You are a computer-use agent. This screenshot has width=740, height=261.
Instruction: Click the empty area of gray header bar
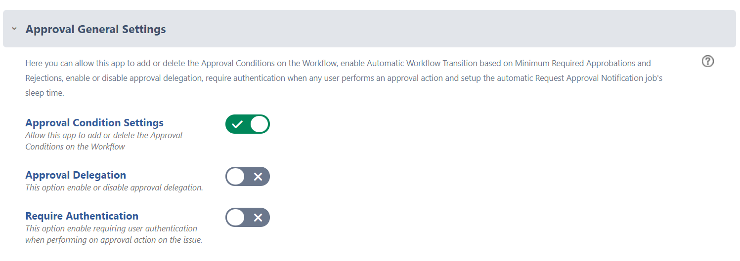445,29
